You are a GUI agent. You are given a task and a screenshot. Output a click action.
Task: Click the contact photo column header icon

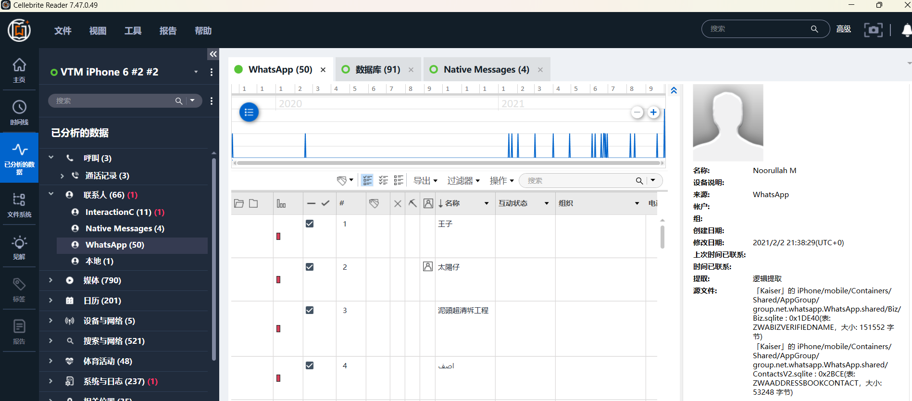(428, 203)
